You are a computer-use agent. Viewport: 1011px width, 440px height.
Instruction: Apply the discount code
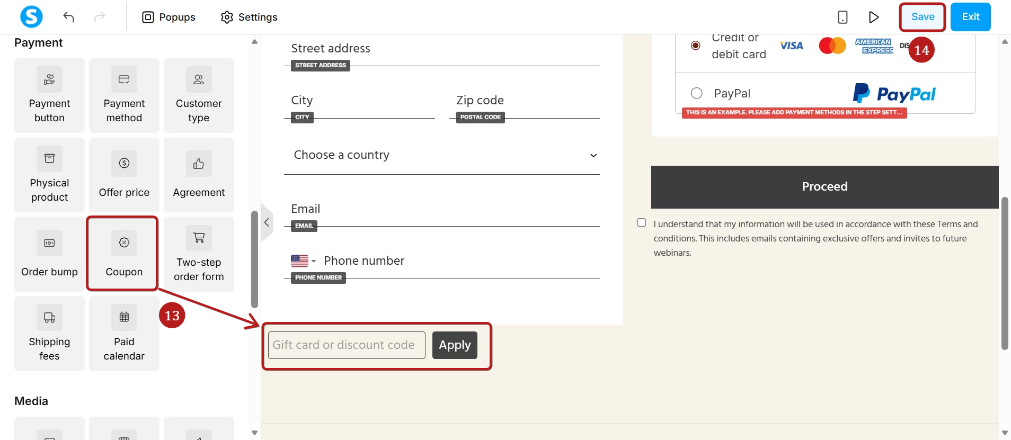coord(455,345)
